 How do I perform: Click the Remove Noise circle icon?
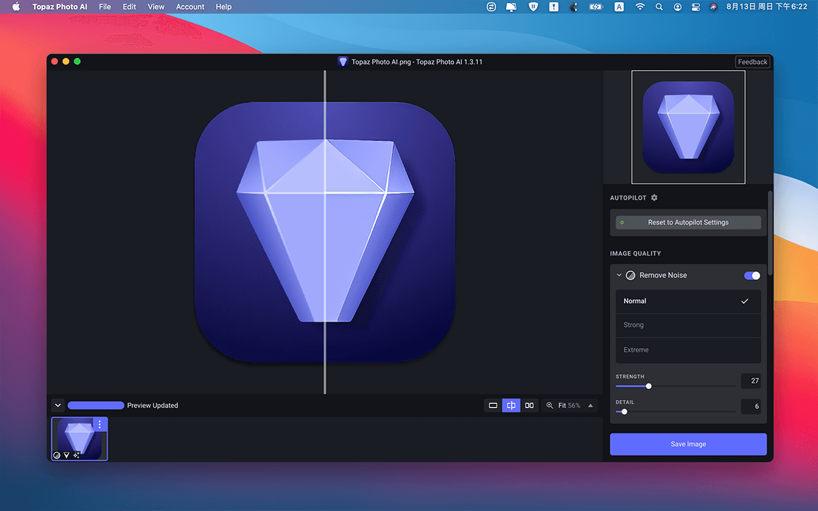pyautogui.click(x=631, y=275)
